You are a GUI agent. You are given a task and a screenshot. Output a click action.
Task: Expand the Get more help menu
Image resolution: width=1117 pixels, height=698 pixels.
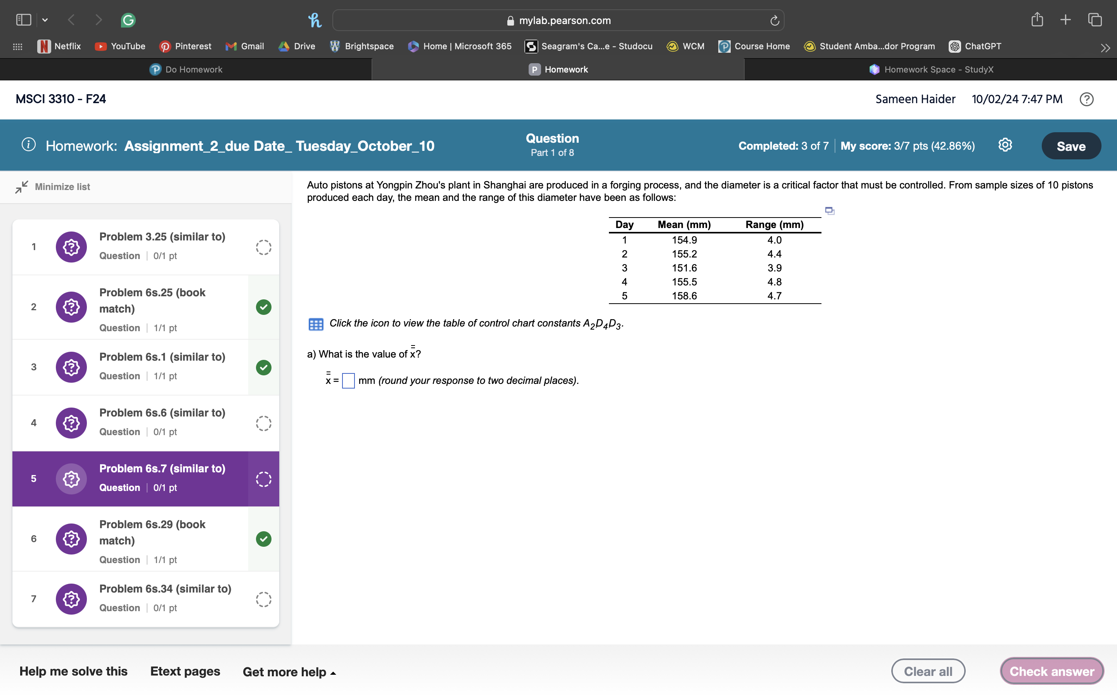click(x=289, y=672)
